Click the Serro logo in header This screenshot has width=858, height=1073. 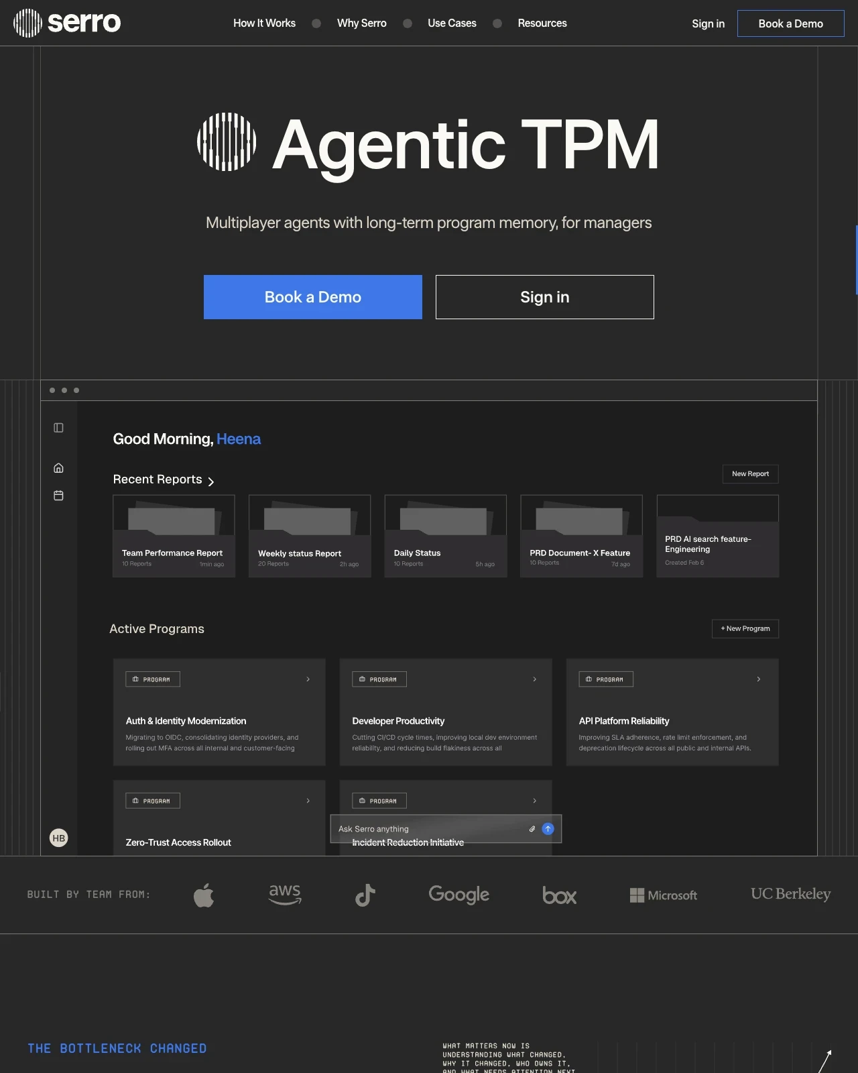pos(67,23)
